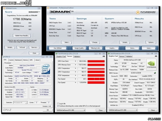Open the PCB Temperature sensor dropdown

(75, 75)
